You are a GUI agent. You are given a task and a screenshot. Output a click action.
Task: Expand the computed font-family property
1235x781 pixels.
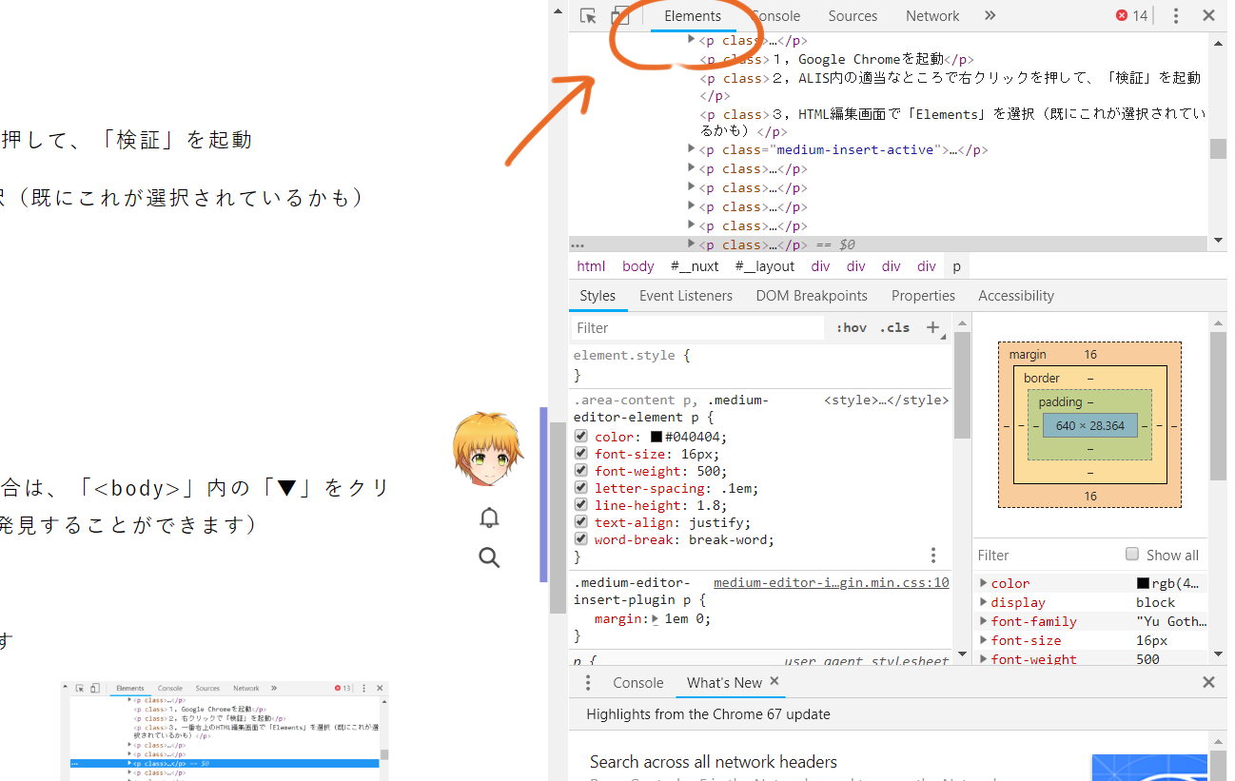(x=983, y=621)
